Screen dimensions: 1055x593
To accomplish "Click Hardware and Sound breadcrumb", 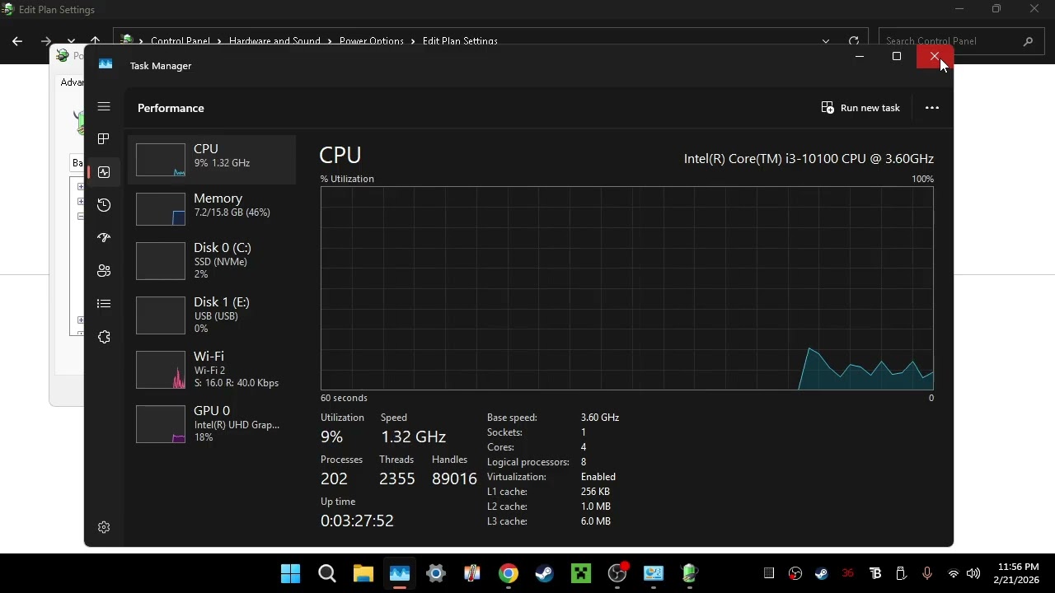I will 274,41.
